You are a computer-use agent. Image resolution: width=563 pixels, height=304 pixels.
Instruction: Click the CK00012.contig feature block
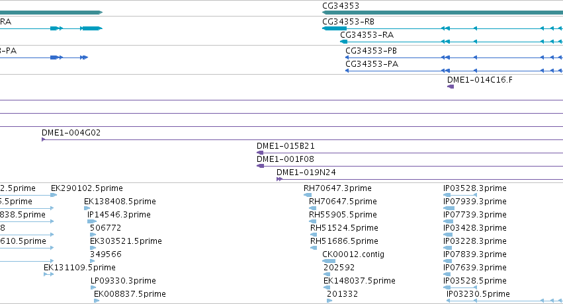coord(329,261)
